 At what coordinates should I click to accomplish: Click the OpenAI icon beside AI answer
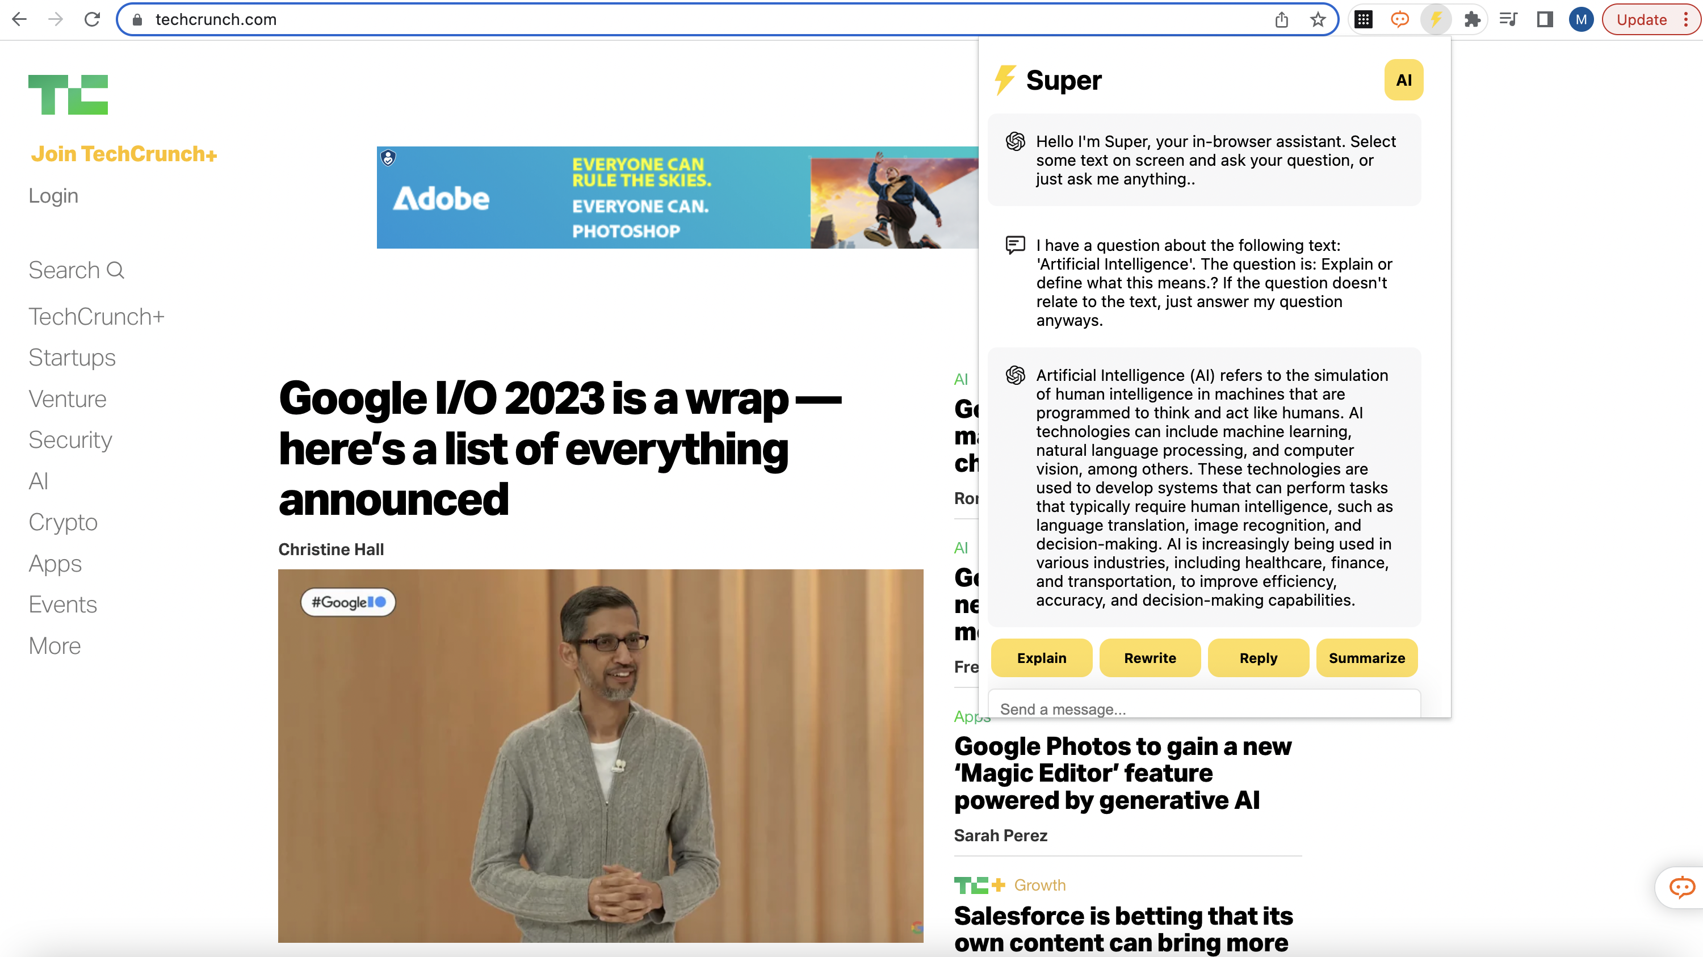click(x=1016, y=375)
